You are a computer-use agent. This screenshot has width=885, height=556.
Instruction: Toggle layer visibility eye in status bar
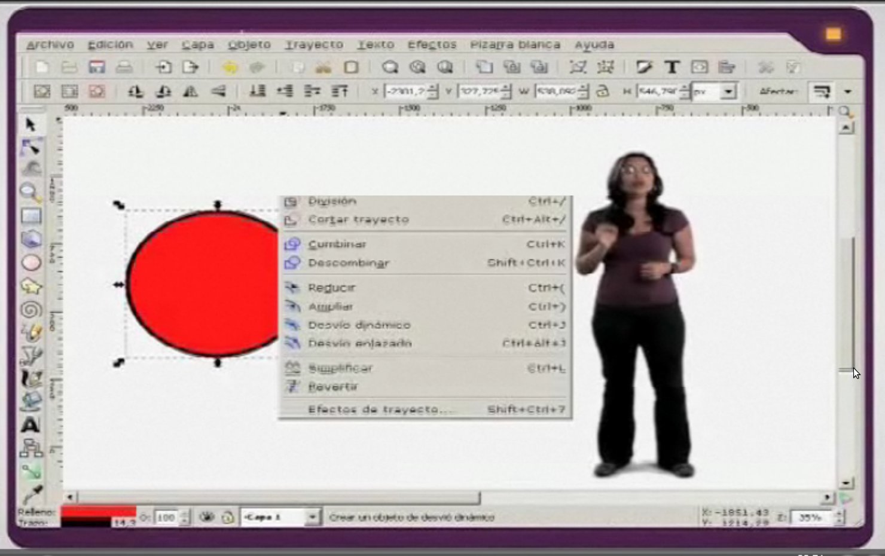(207, 517)
